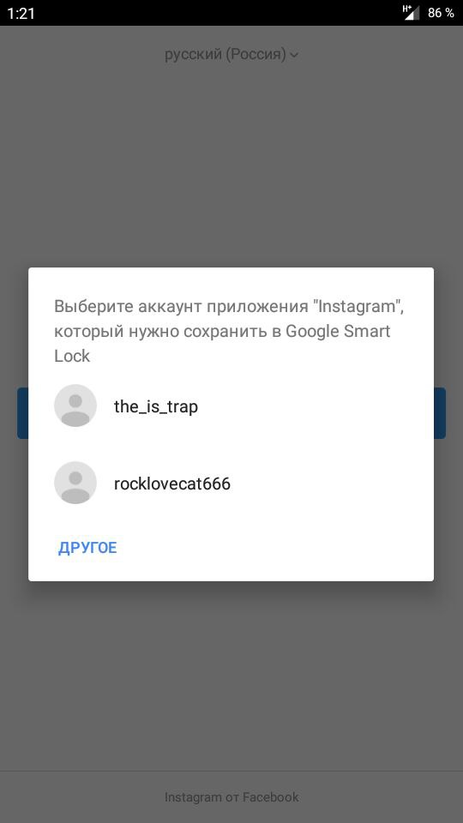Open the русский (Россия) language selector
Image resolution: width=463 pixels, height=823 pixels.
coord(231,54)
